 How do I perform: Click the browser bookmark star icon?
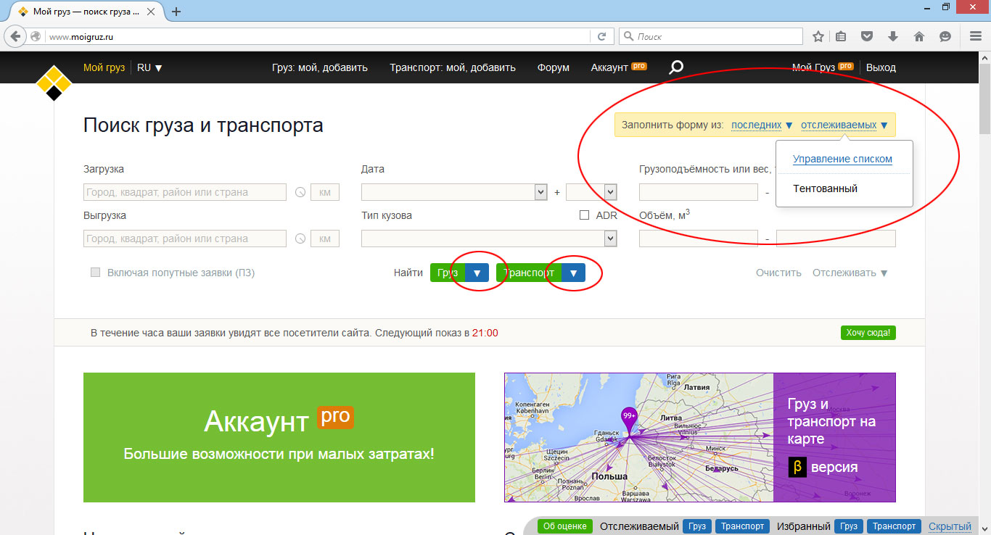pos(818,36)
